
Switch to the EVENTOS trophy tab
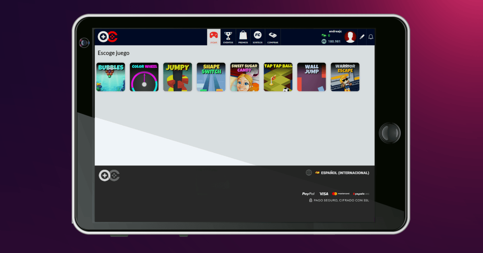pos(228,37)
